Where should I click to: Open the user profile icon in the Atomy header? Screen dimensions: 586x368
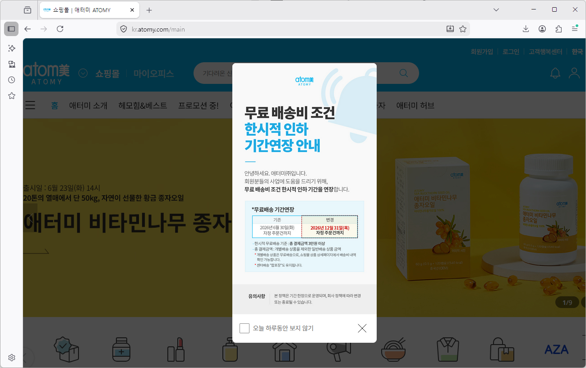click(574, 73)
